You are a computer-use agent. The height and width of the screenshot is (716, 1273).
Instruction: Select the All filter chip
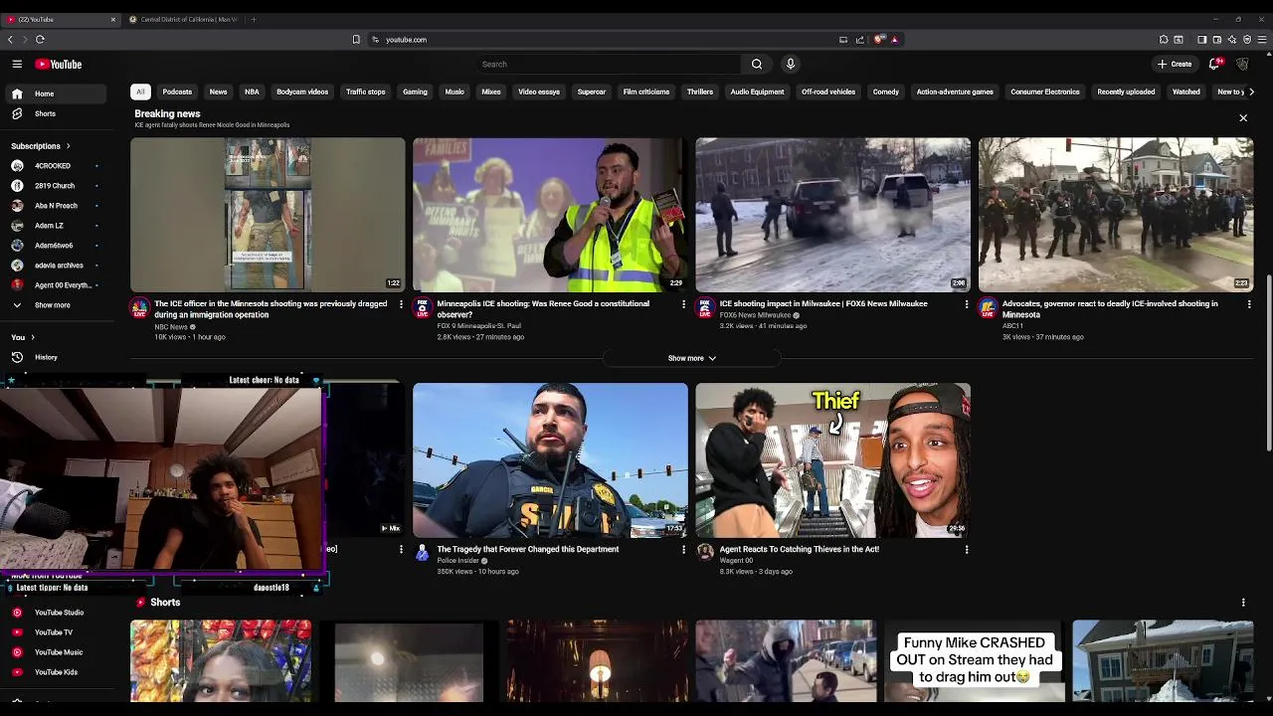[140, 91]
